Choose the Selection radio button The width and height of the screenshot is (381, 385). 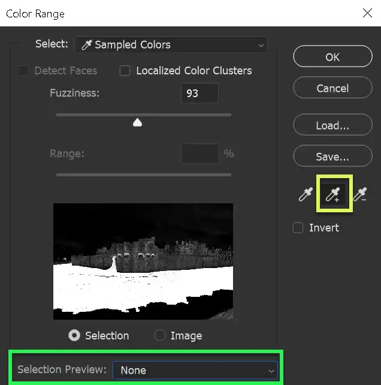[74, 335]
